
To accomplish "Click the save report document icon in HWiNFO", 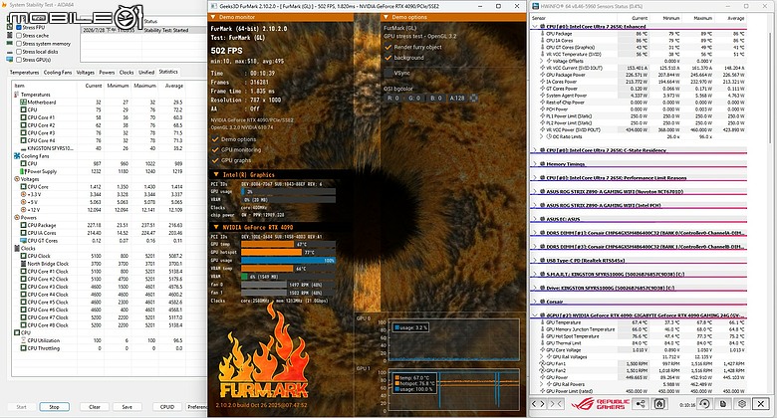I will (723, 404).
